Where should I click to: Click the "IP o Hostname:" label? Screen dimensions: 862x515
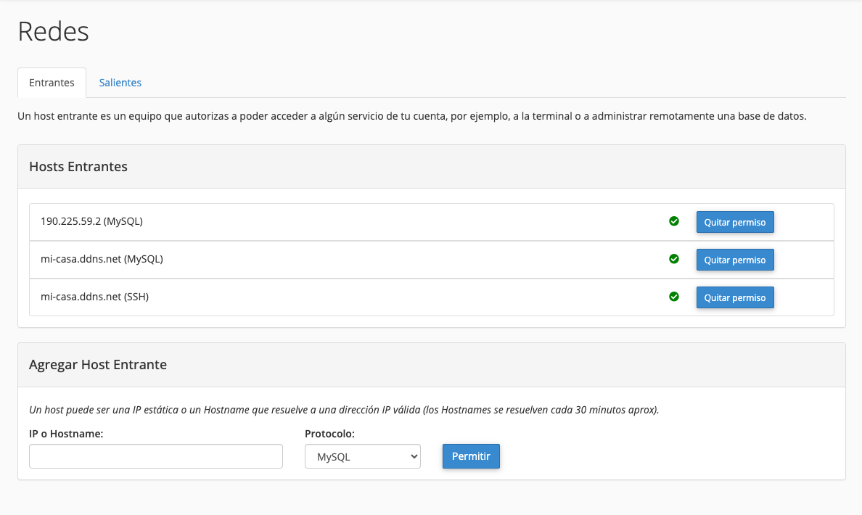tap(67, 433)
